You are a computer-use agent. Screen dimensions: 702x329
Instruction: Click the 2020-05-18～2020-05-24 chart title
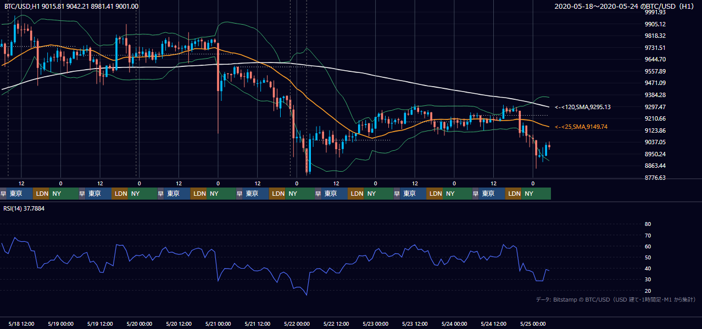[625, 6]
